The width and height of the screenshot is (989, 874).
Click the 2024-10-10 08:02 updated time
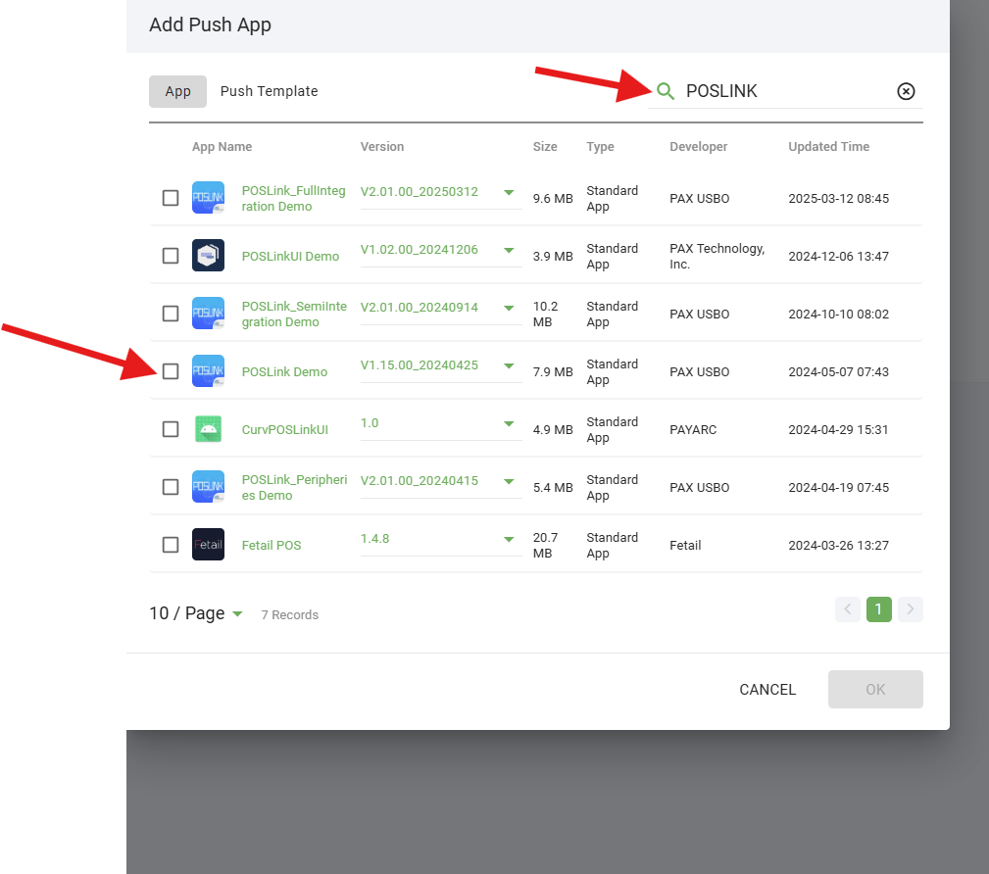(x=838, y=315)
